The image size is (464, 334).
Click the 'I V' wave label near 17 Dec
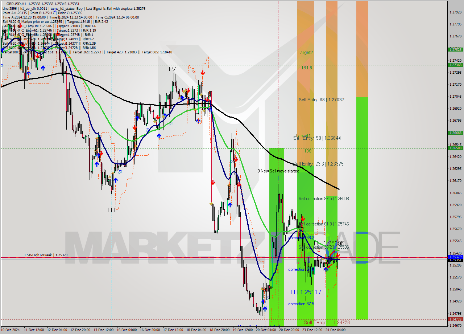(x=172, y=69)
